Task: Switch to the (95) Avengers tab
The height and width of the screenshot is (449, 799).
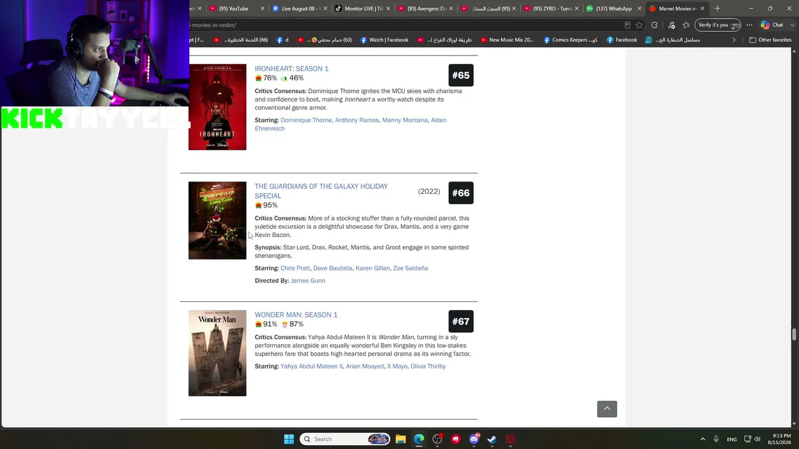Action: pyautogui.click(x=426, y=8)
